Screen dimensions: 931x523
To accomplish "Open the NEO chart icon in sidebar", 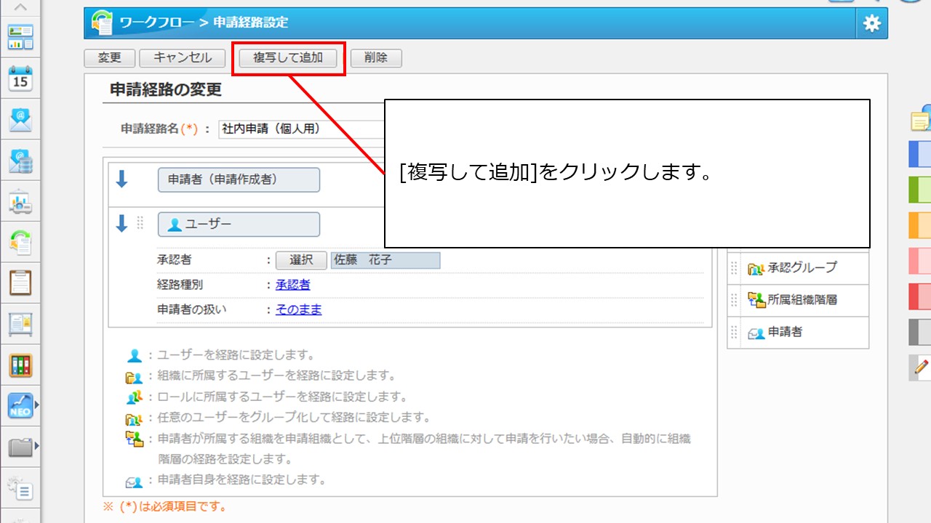I will 20,406.
